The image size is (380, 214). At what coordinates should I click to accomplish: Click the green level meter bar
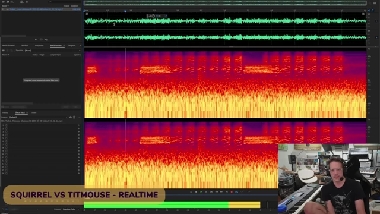pyautogui.click(x=156, y=204)
